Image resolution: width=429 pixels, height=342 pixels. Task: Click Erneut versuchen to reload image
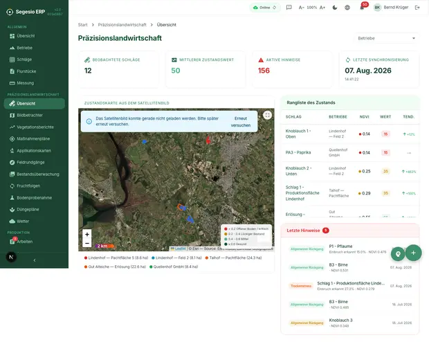[241, 122]
